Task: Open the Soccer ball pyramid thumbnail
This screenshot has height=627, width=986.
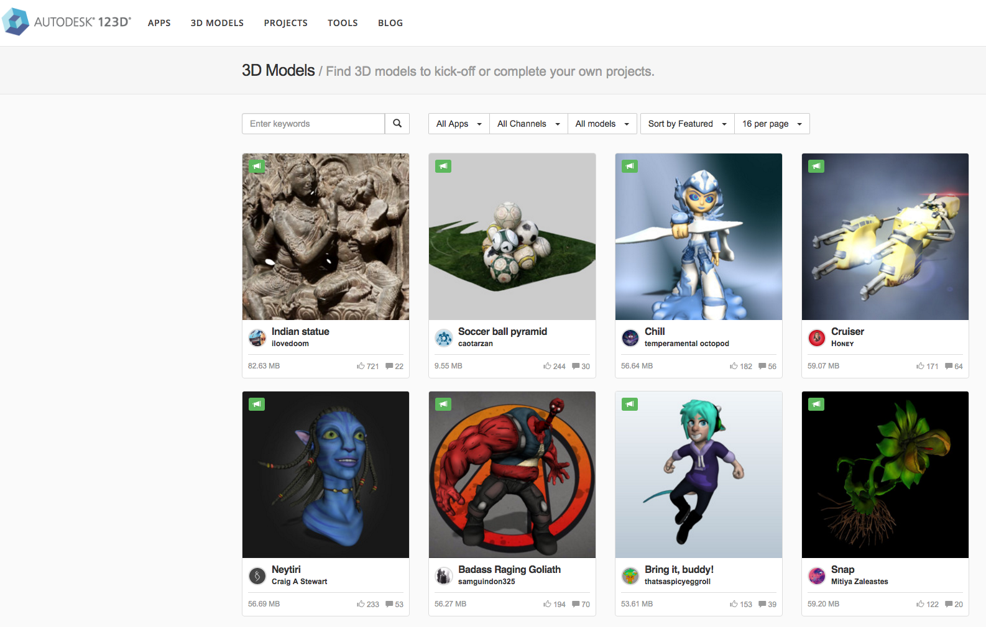Action: 512,237
